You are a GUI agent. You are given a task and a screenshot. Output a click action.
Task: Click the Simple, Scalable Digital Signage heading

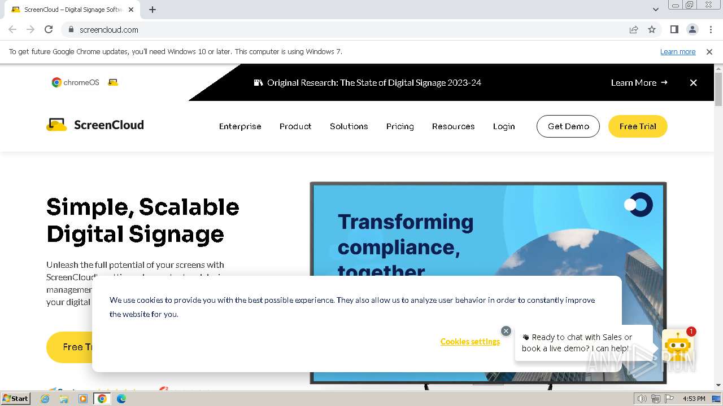pyautogui.click(x=143, y=220)
